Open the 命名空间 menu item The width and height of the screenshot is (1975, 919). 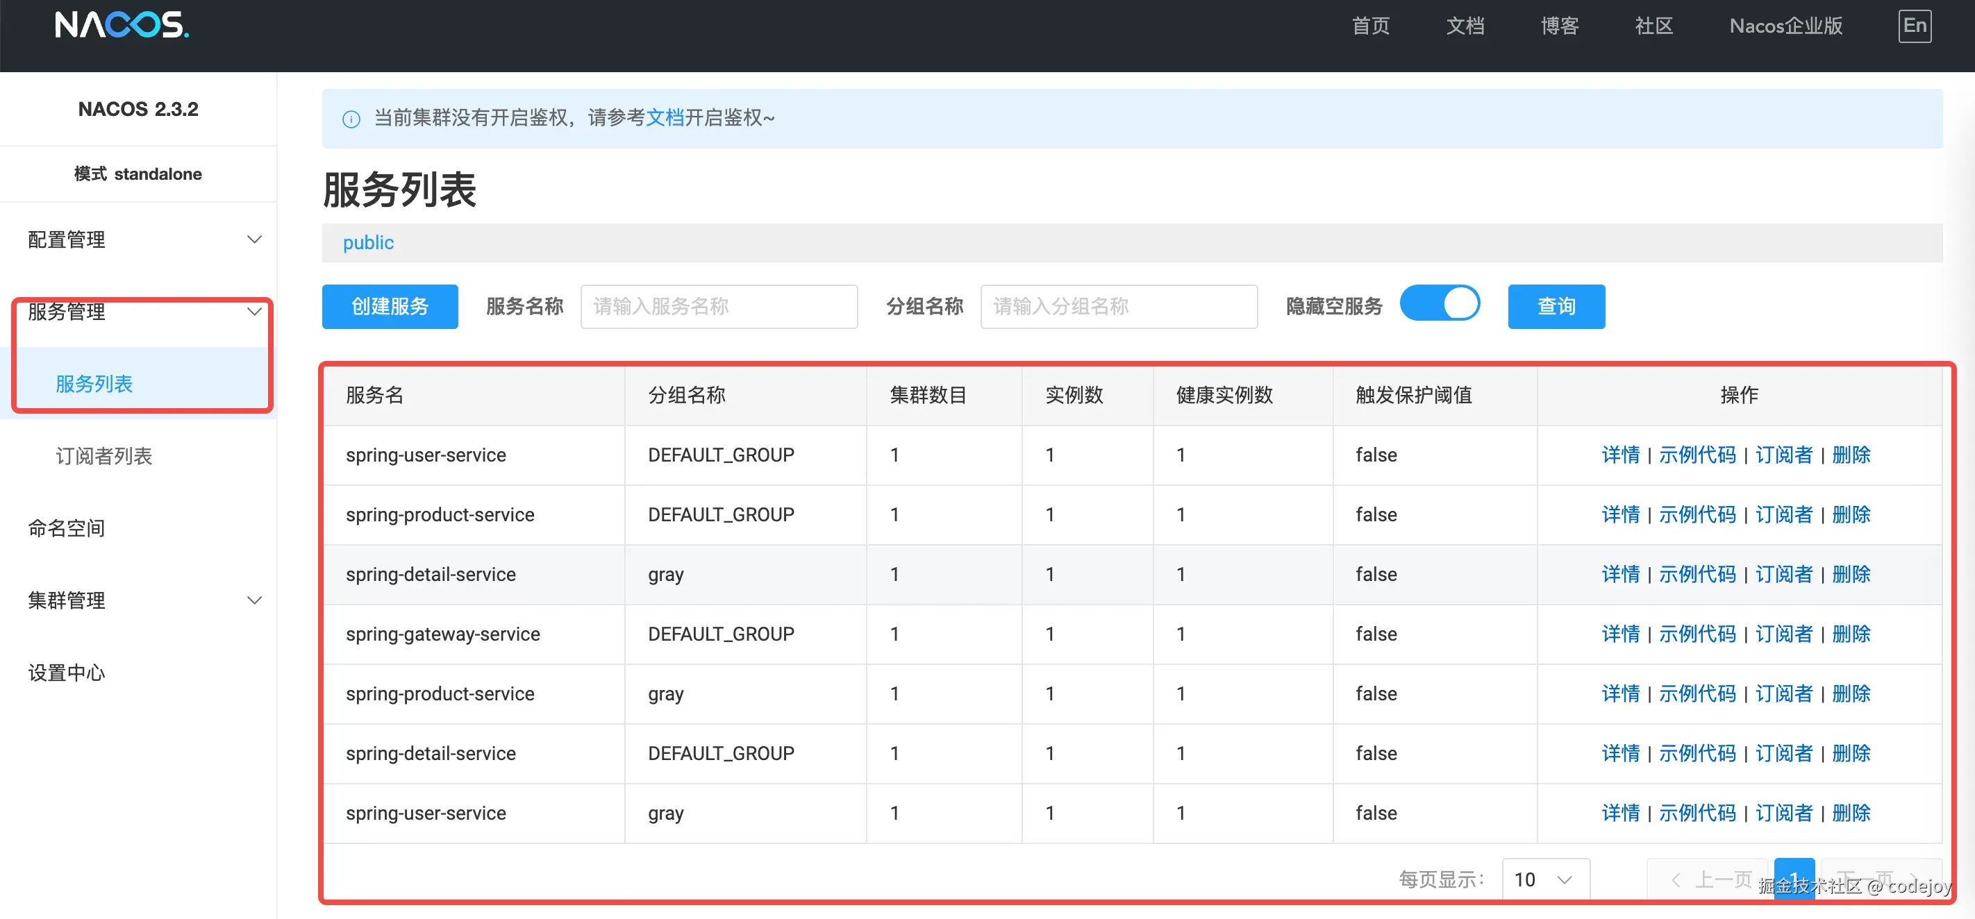point(67,528)
